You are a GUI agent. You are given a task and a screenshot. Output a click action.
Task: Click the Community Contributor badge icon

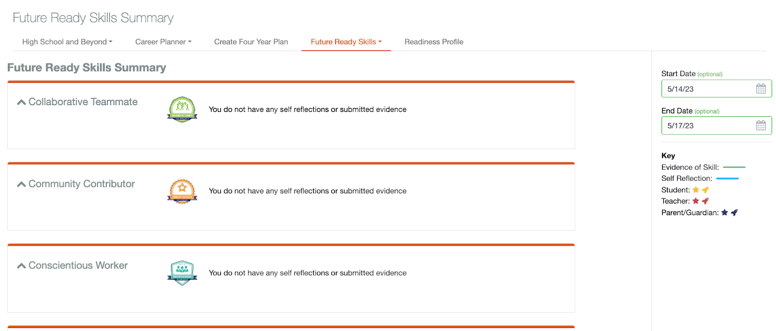(182, 191)
